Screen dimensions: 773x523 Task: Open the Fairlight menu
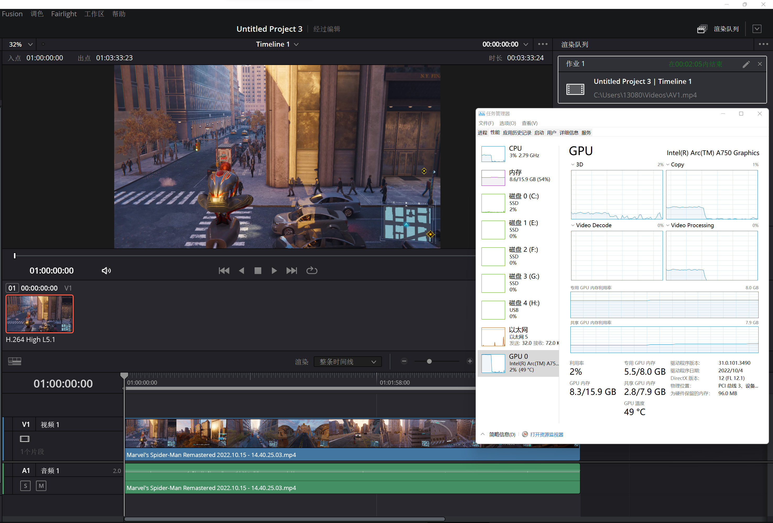click(x=63, y=14)
